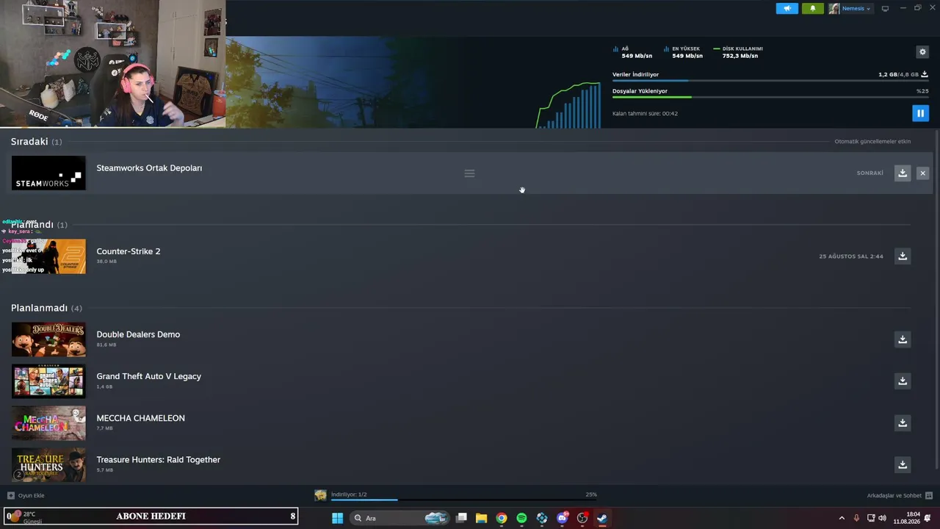
Task: Open Google Chrome from the taskbar
Action: [x=502, y=518]
